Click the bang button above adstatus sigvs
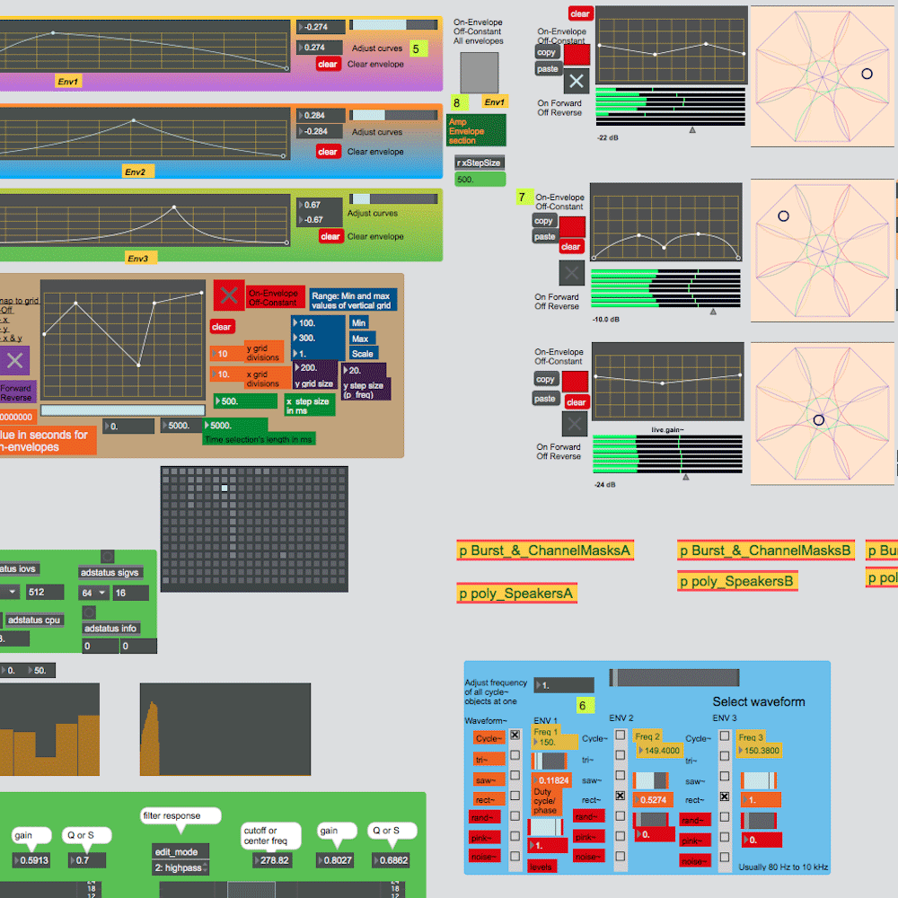This screenshot has height=898, width=898. click(107, 557)
